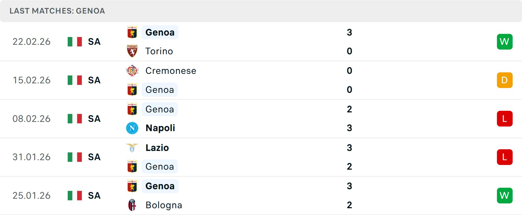Viewport: 522px width, 215px height.
Task: Click the Bologna club logo
Action: (x=132, y=205)
